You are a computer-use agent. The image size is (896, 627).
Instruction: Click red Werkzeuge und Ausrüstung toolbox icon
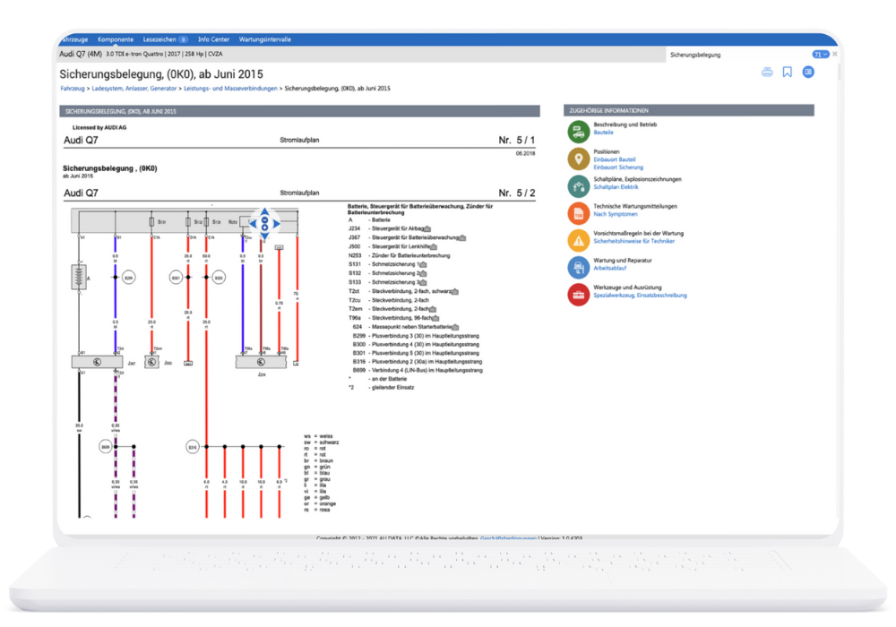click(x=578, y=295)
